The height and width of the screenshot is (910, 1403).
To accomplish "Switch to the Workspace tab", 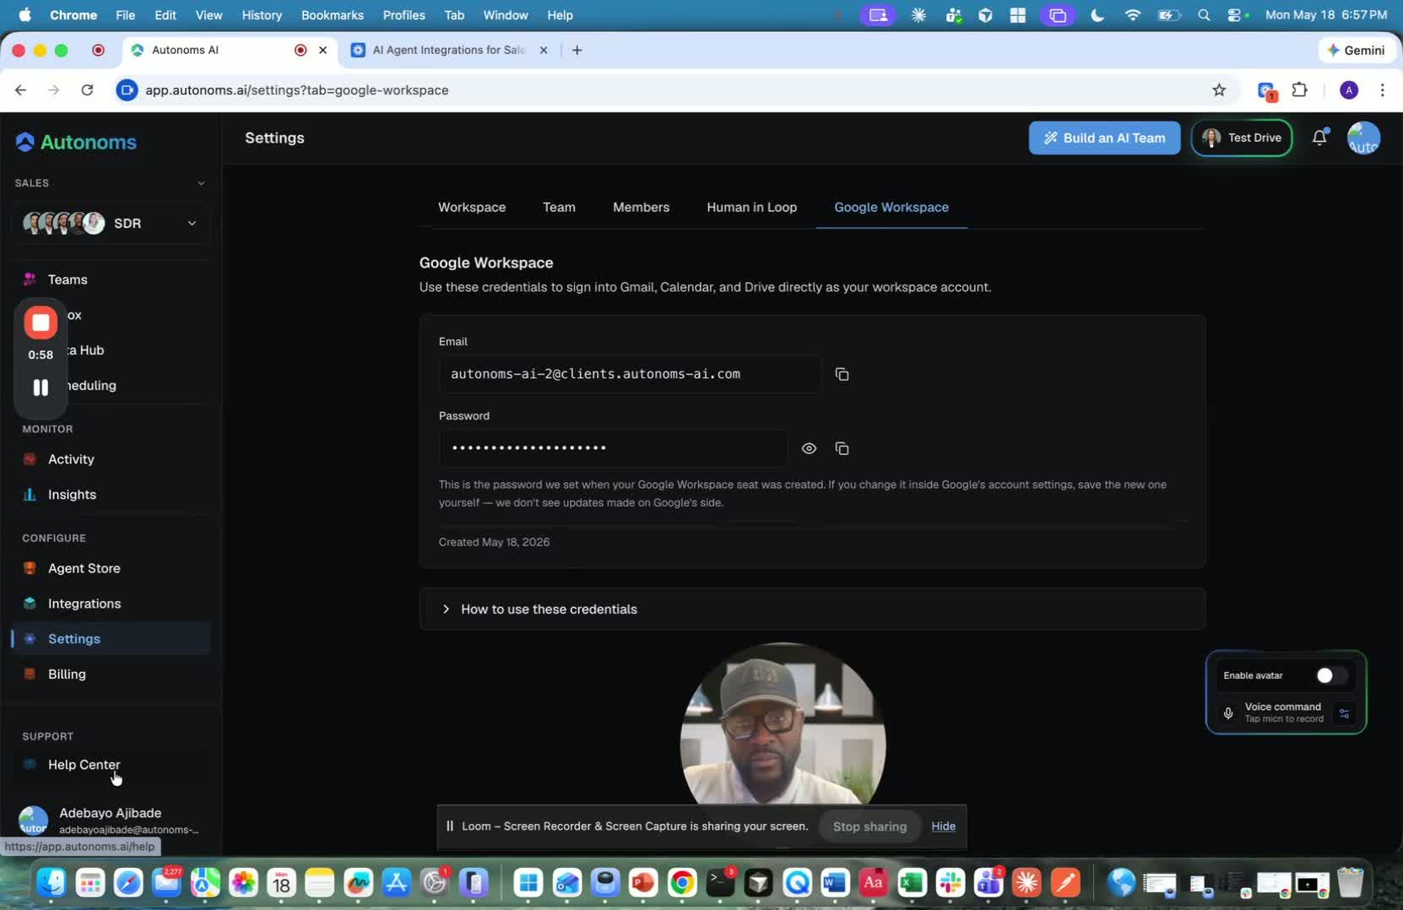I will tap(472, 207).
